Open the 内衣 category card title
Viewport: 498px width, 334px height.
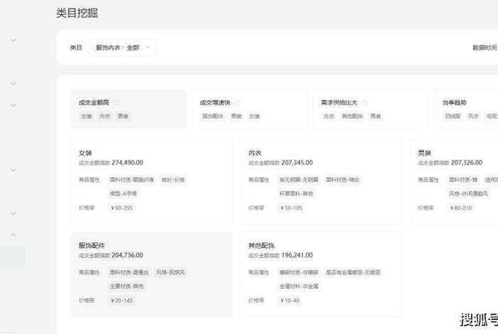point(255,153)
